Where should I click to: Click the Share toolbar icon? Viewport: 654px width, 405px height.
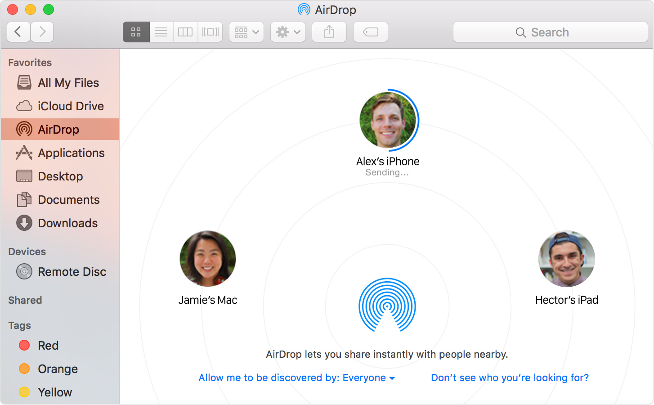click(329, 32)
